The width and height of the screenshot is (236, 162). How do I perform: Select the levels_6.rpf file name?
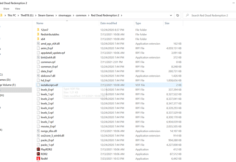(47, 117)
